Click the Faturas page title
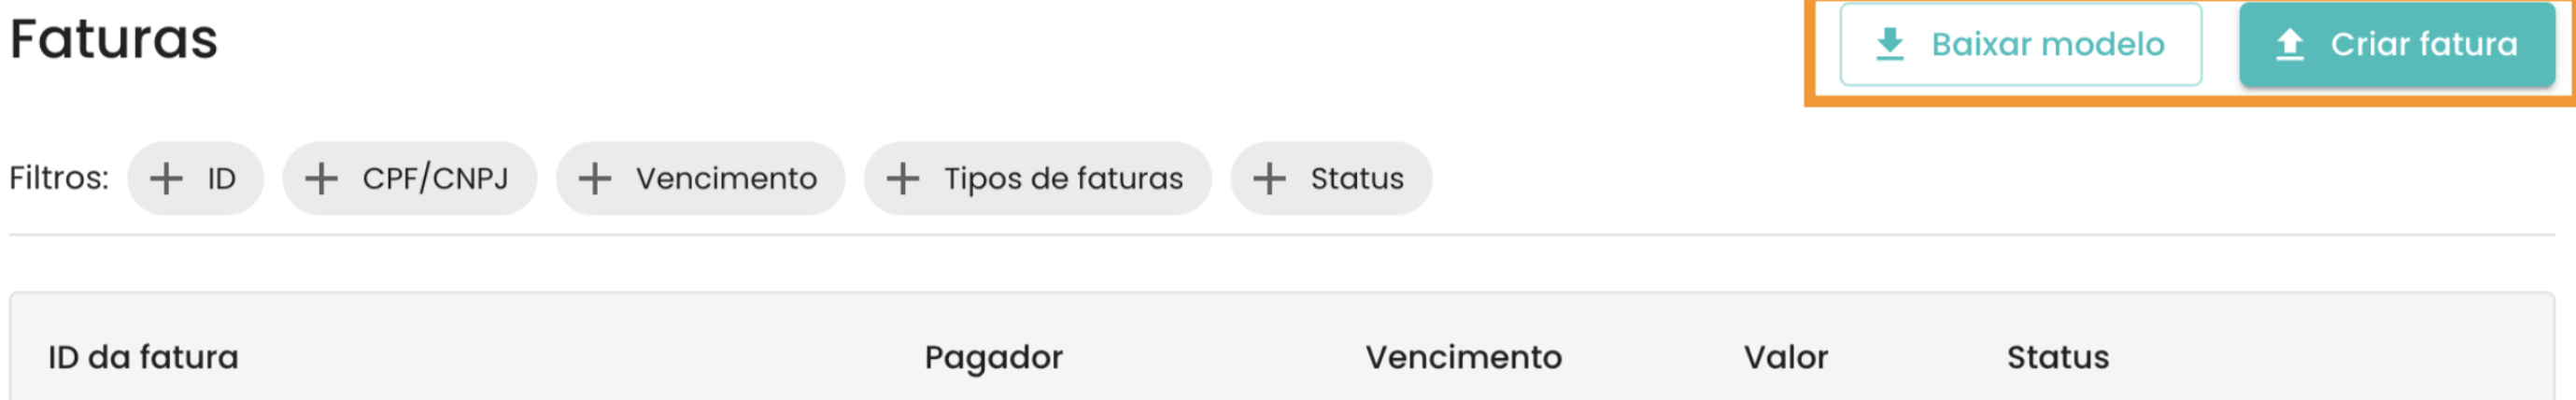 tap(114, 40)
